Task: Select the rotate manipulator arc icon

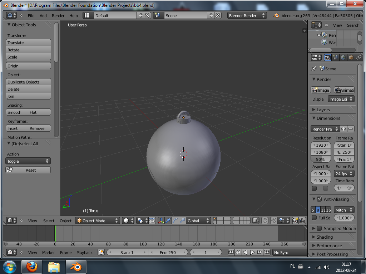Action: [175, 220]
